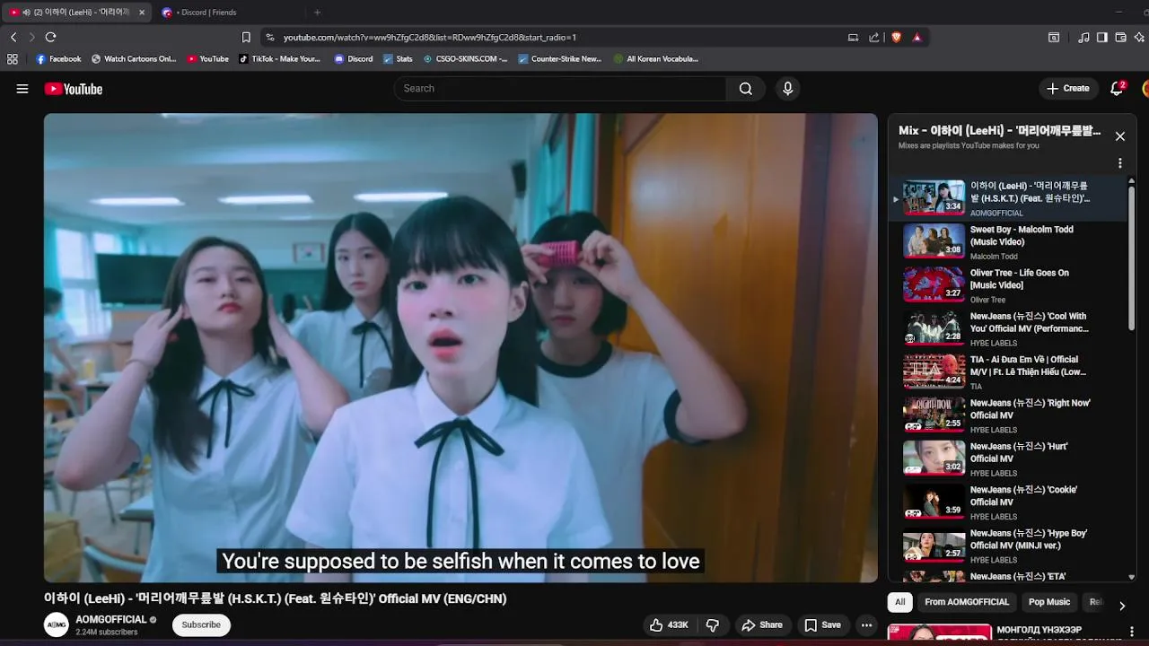1149x646 pixels.
Task: Bookmark this page icon
Action: 246,38
